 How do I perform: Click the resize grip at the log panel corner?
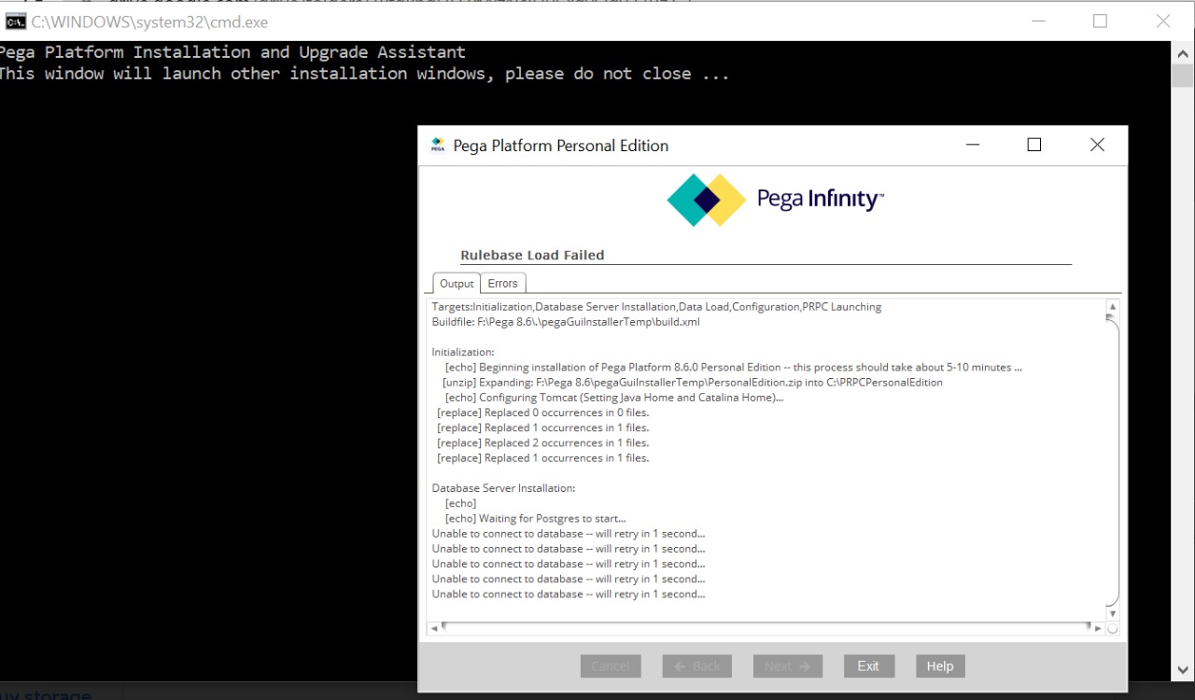coord(1111,627)
